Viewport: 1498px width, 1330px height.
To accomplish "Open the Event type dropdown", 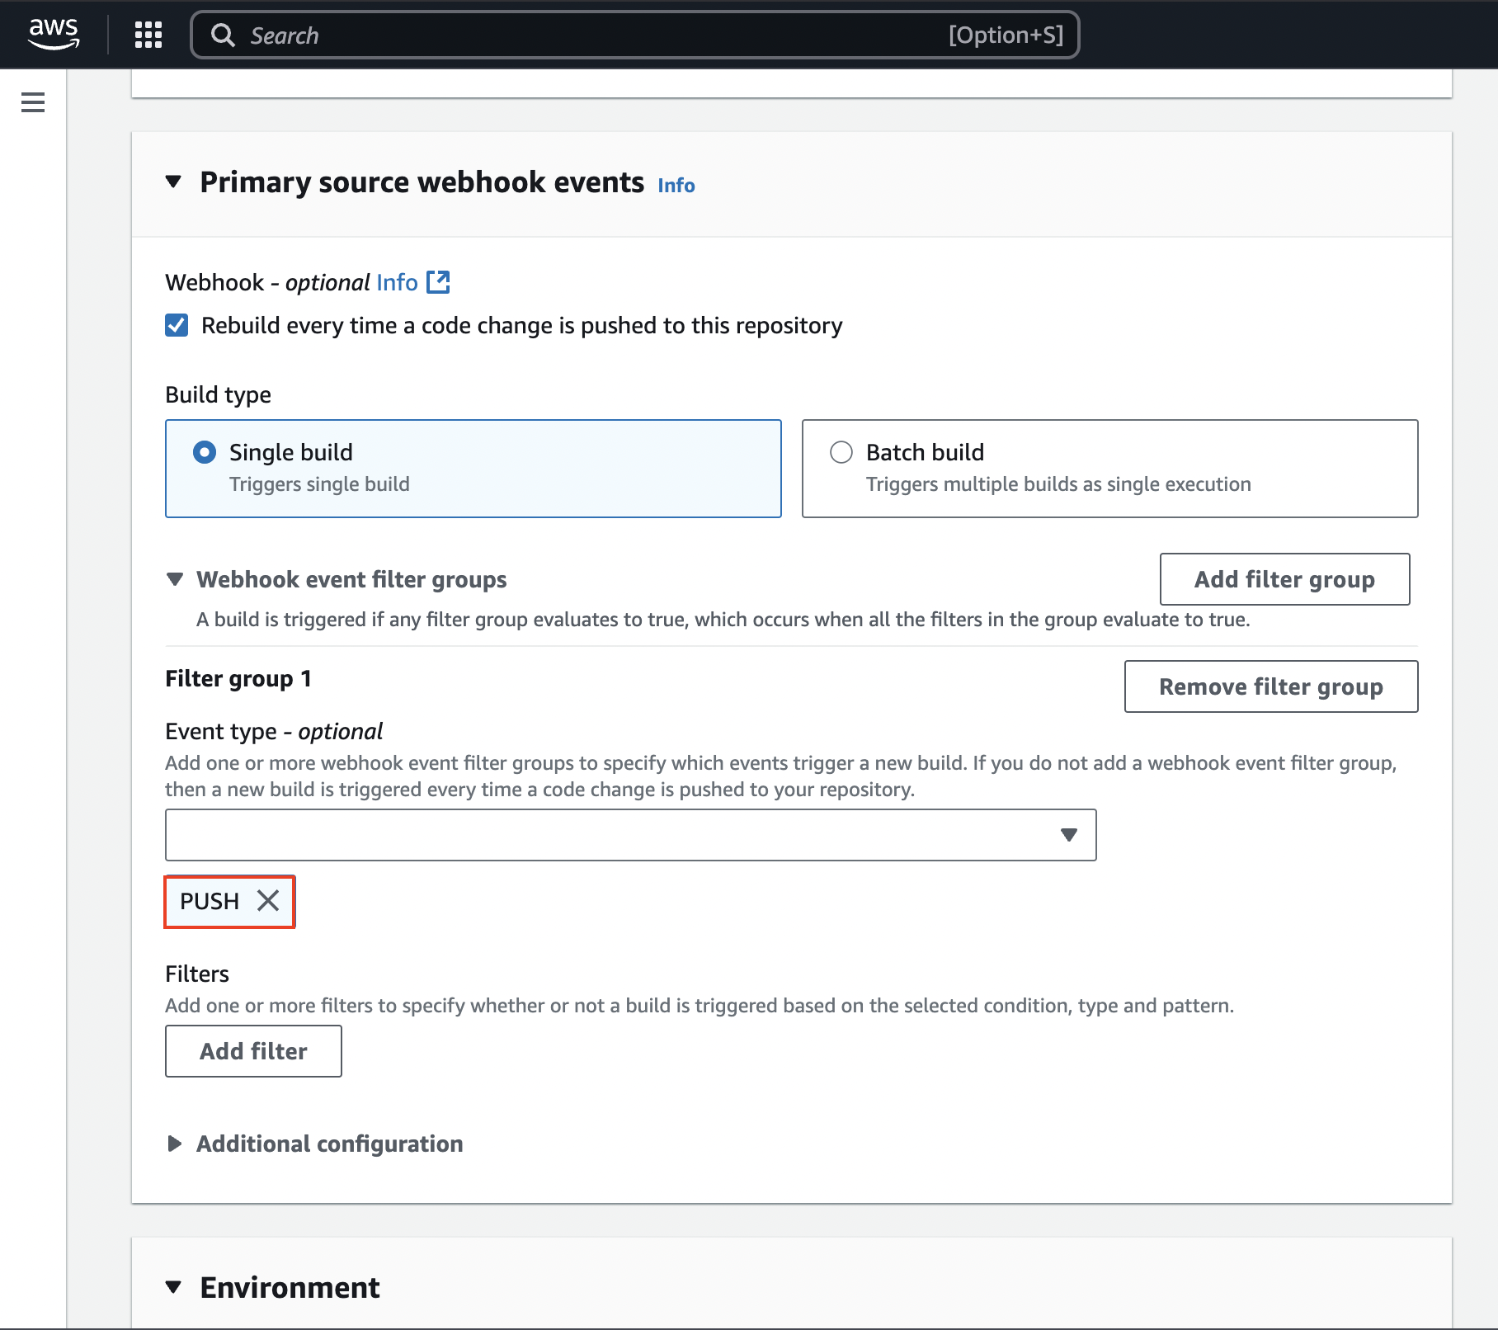I will 630,835.
